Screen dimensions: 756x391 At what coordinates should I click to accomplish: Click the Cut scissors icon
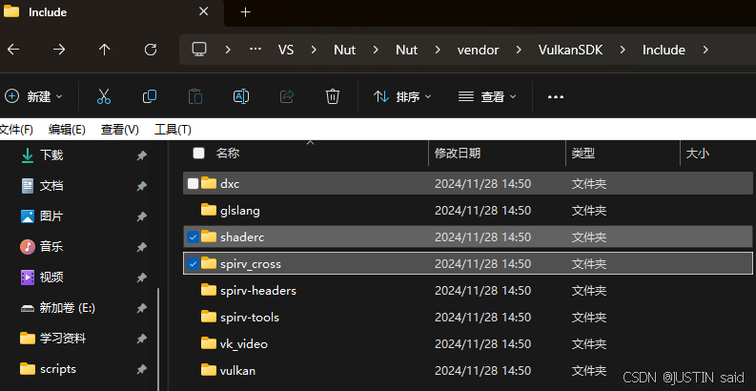(x=104, y=96)
